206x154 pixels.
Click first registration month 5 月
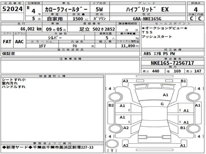36,18
